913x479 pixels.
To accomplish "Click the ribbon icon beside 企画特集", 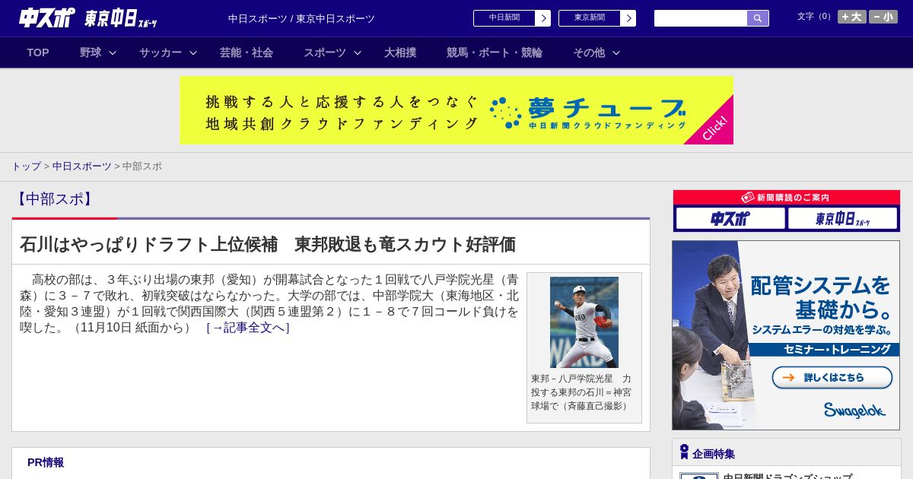I will point(684,452).
